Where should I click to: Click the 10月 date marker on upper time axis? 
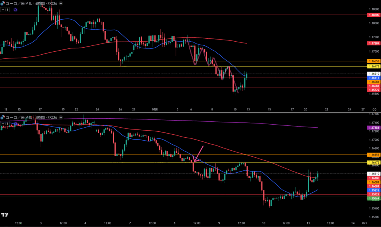point(155,109)
